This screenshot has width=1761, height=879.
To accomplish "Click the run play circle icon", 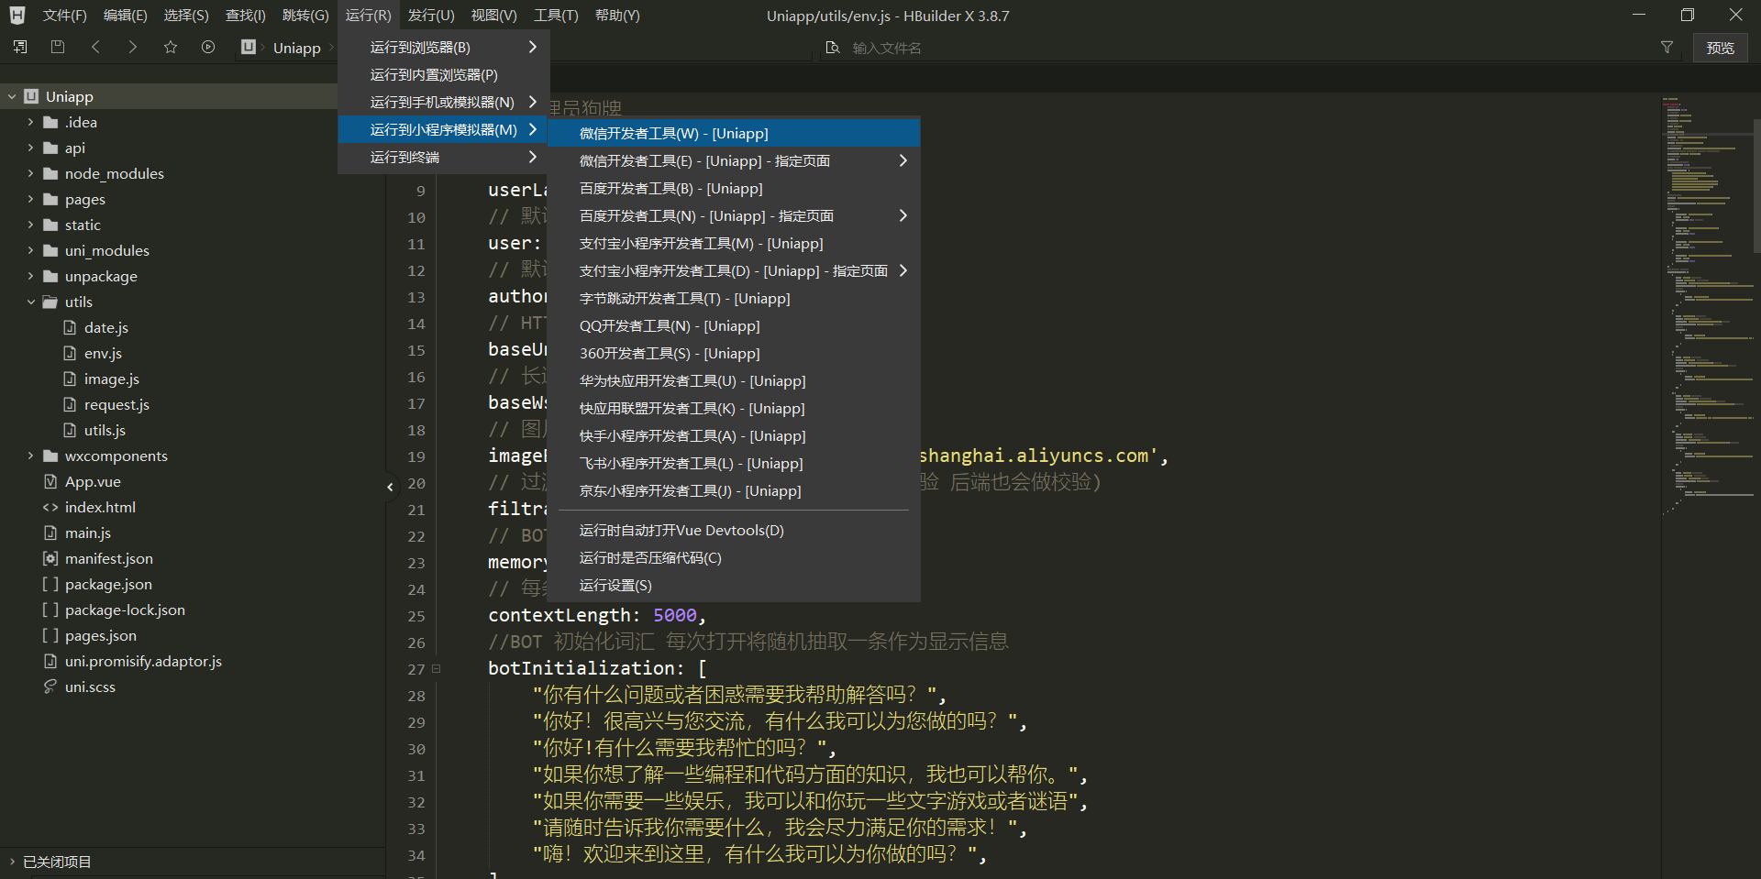I will point(208,47).
